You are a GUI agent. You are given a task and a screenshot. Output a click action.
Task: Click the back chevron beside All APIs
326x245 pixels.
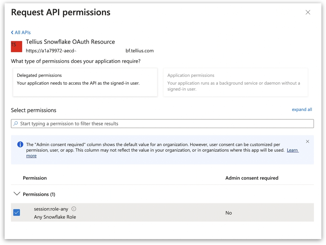pos(12,33)
